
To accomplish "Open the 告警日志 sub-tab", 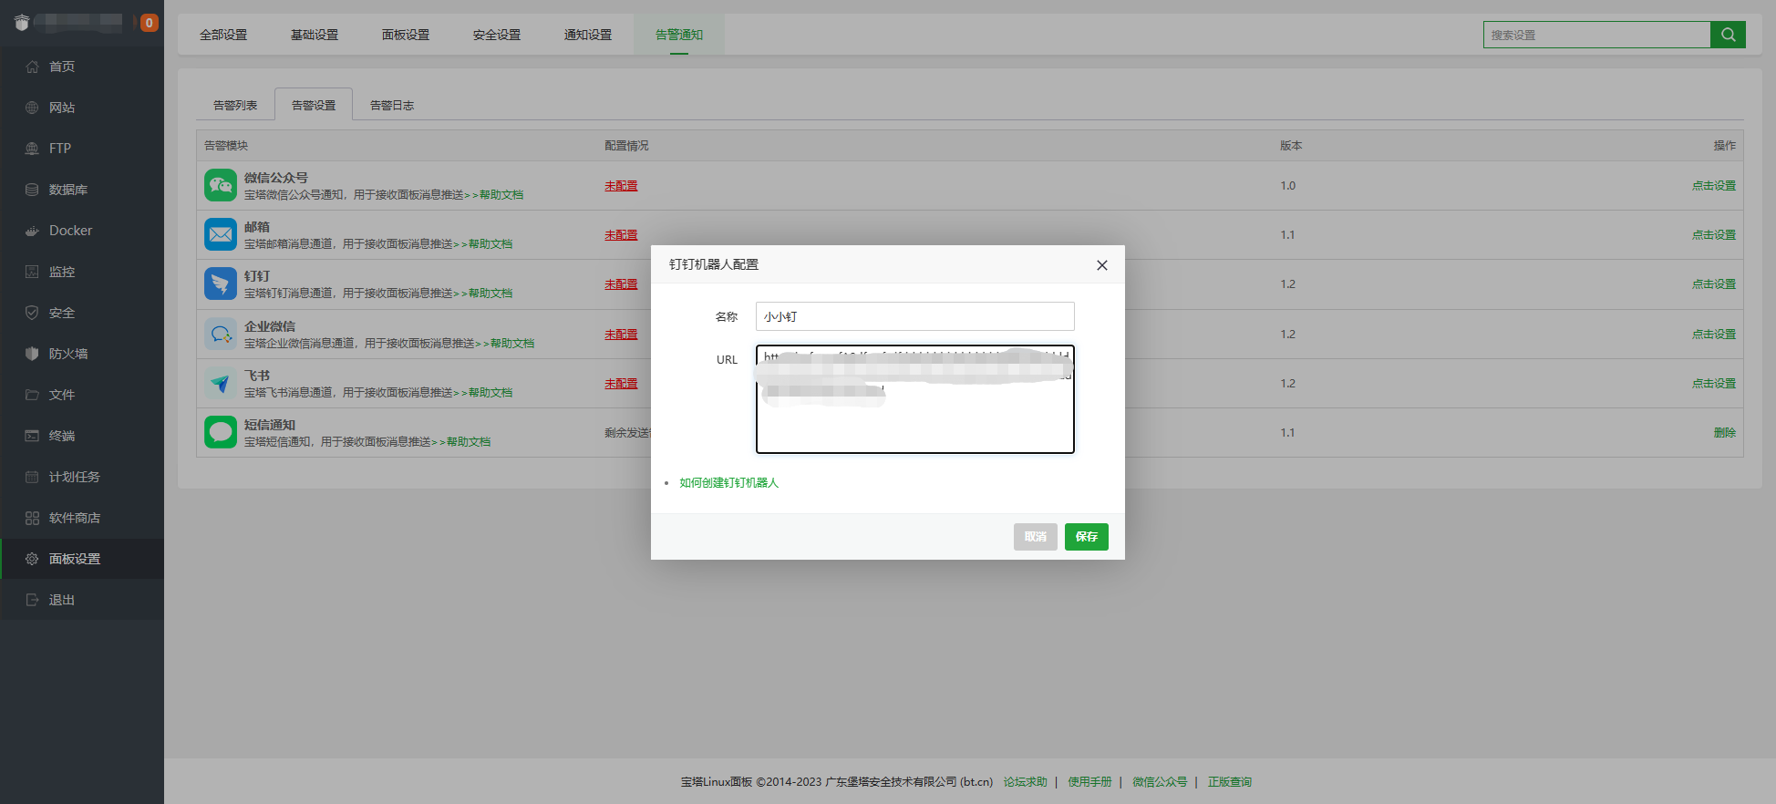I will coord(392,105).
